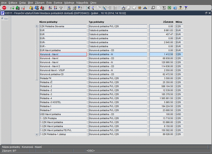The image size is (212, 154).
Task: Click the context help question mark icon
Action: pos(186,8)
